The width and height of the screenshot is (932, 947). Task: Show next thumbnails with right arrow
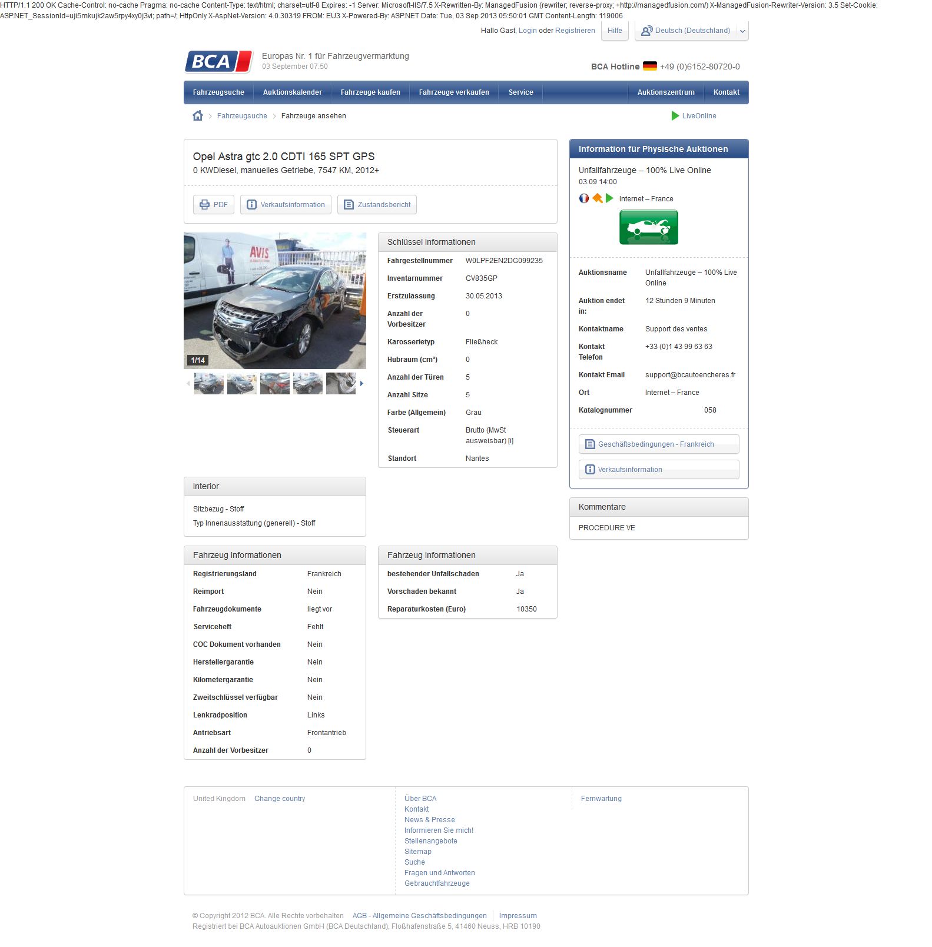pyautogui.click(x=361, y=384)
